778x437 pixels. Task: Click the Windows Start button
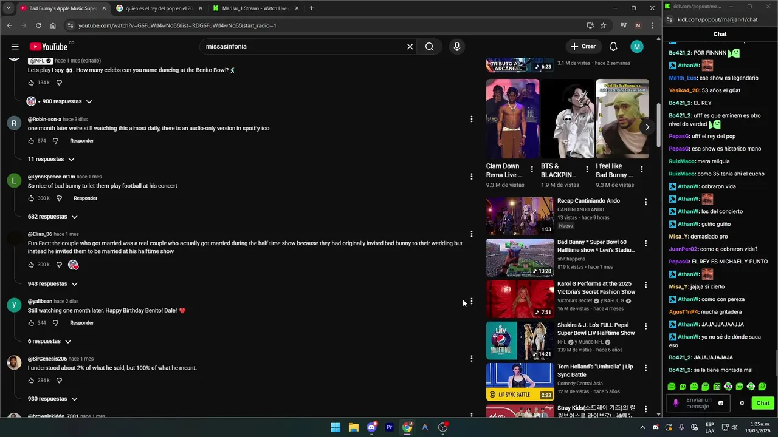336,427
